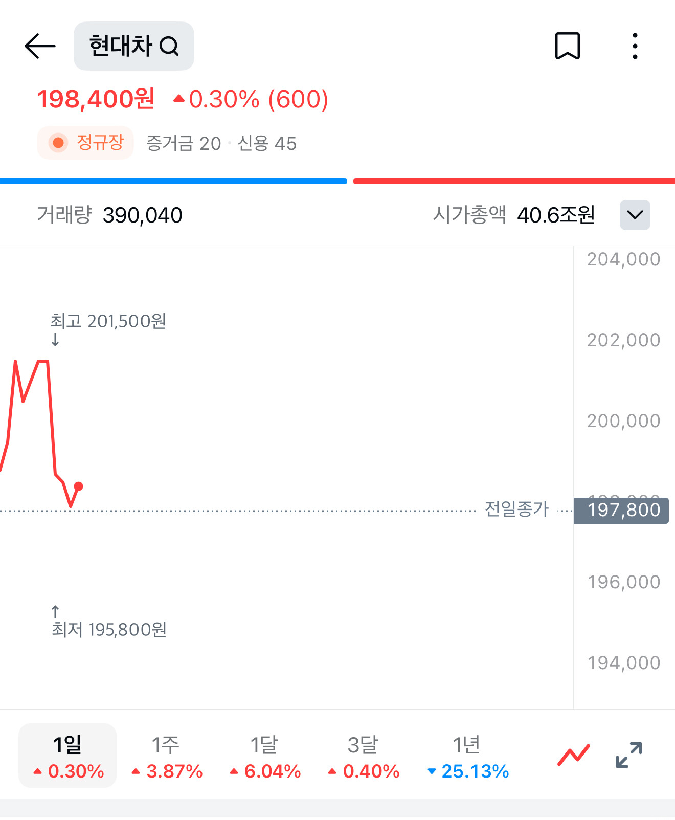Tap the current price point on chart

pos(78,486)
